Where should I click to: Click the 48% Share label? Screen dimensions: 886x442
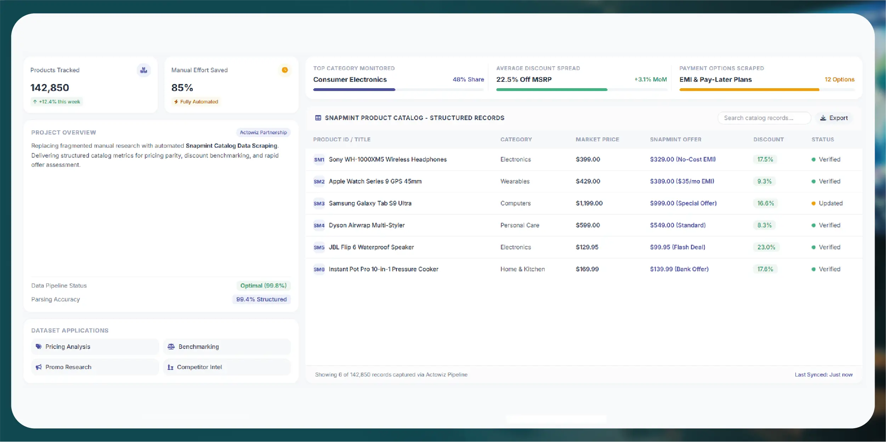468,80
